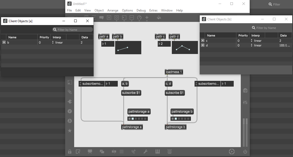Click the 'a, b' message box
The width and height of the screenshot is (293, 157).
coord(125,84)
